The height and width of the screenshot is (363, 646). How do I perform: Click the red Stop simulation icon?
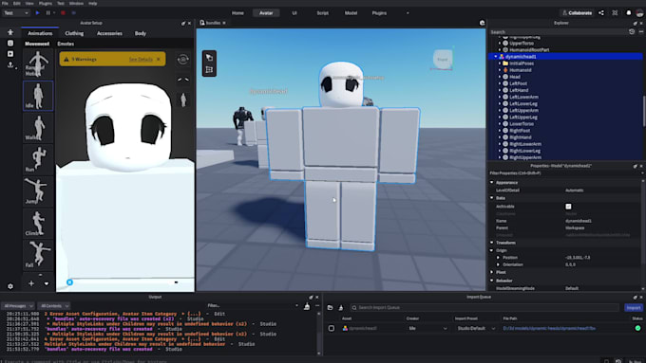(x=63, y=13)
